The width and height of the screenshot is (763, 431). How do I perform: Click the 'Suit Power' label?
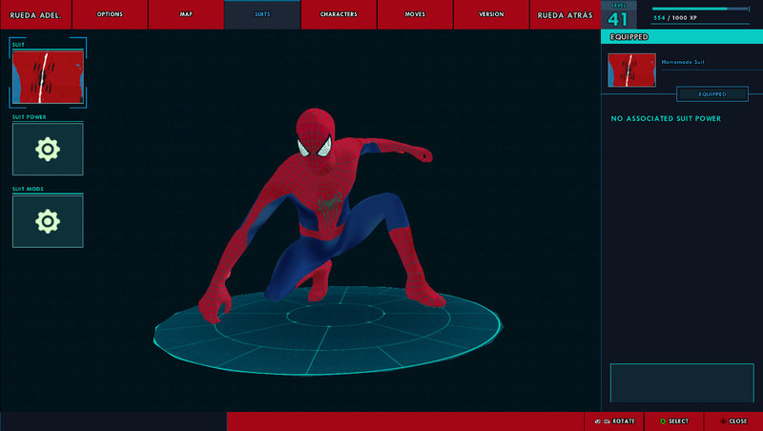30,117
